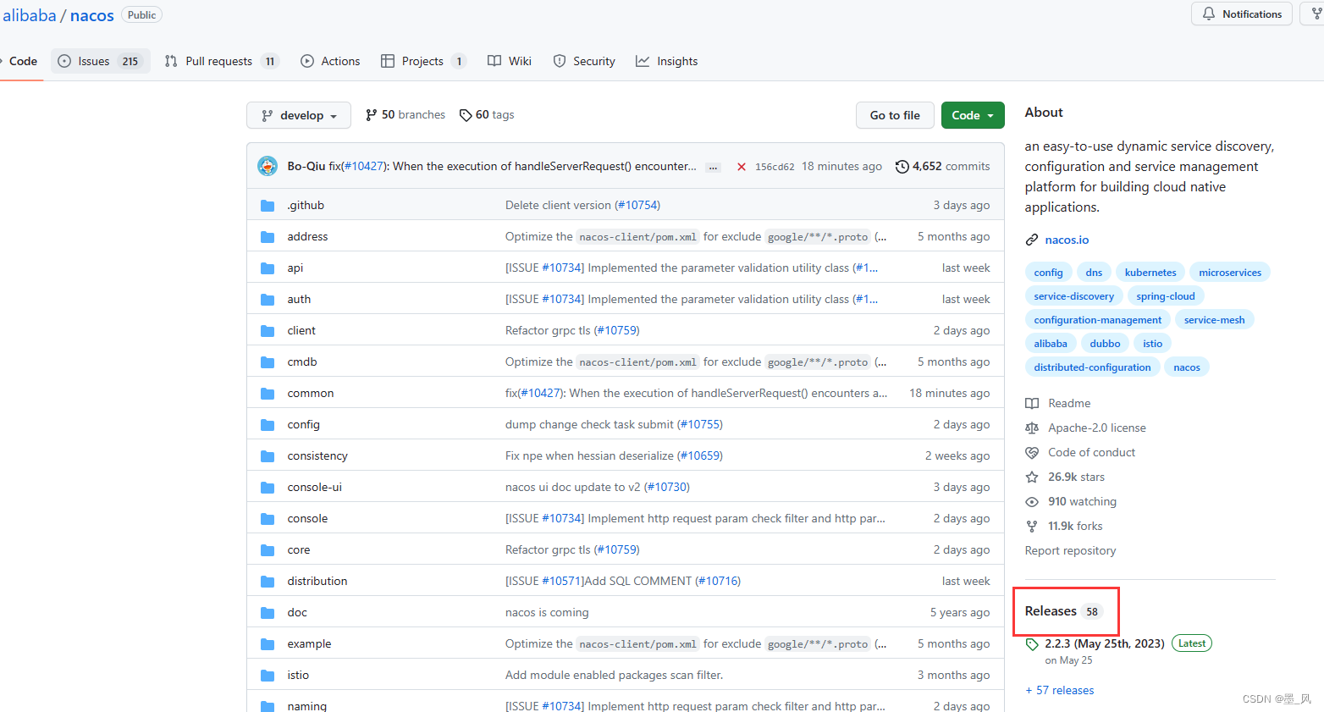Select the service-mesh topic tag
The width and height of the screenshot is (1324, 712).
[x=1214, y=320]
